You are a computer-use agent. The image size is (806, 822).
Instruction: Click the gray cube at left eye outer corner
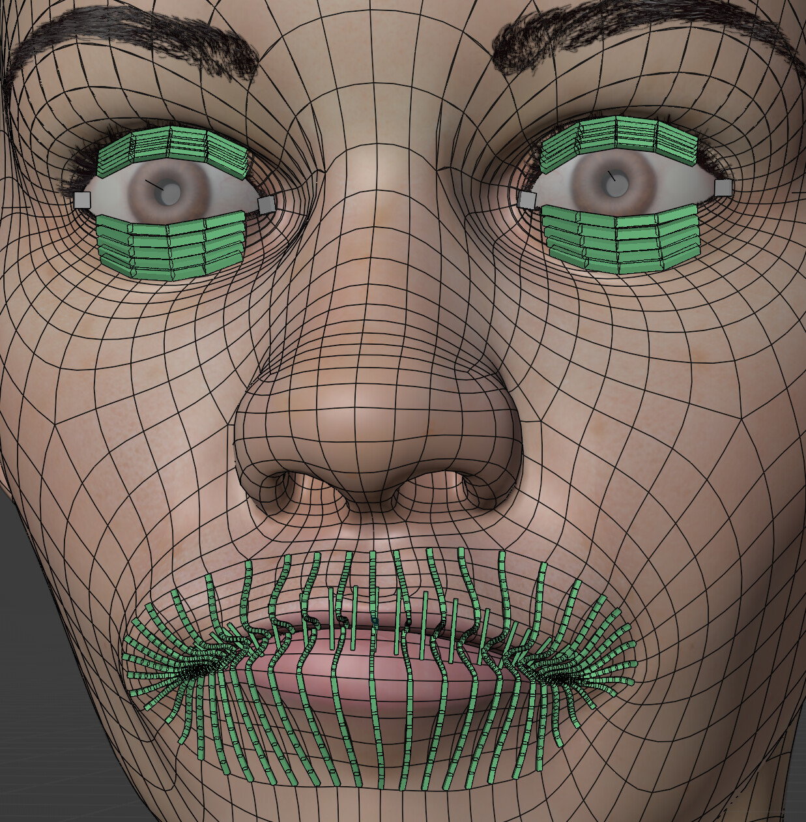82,200
